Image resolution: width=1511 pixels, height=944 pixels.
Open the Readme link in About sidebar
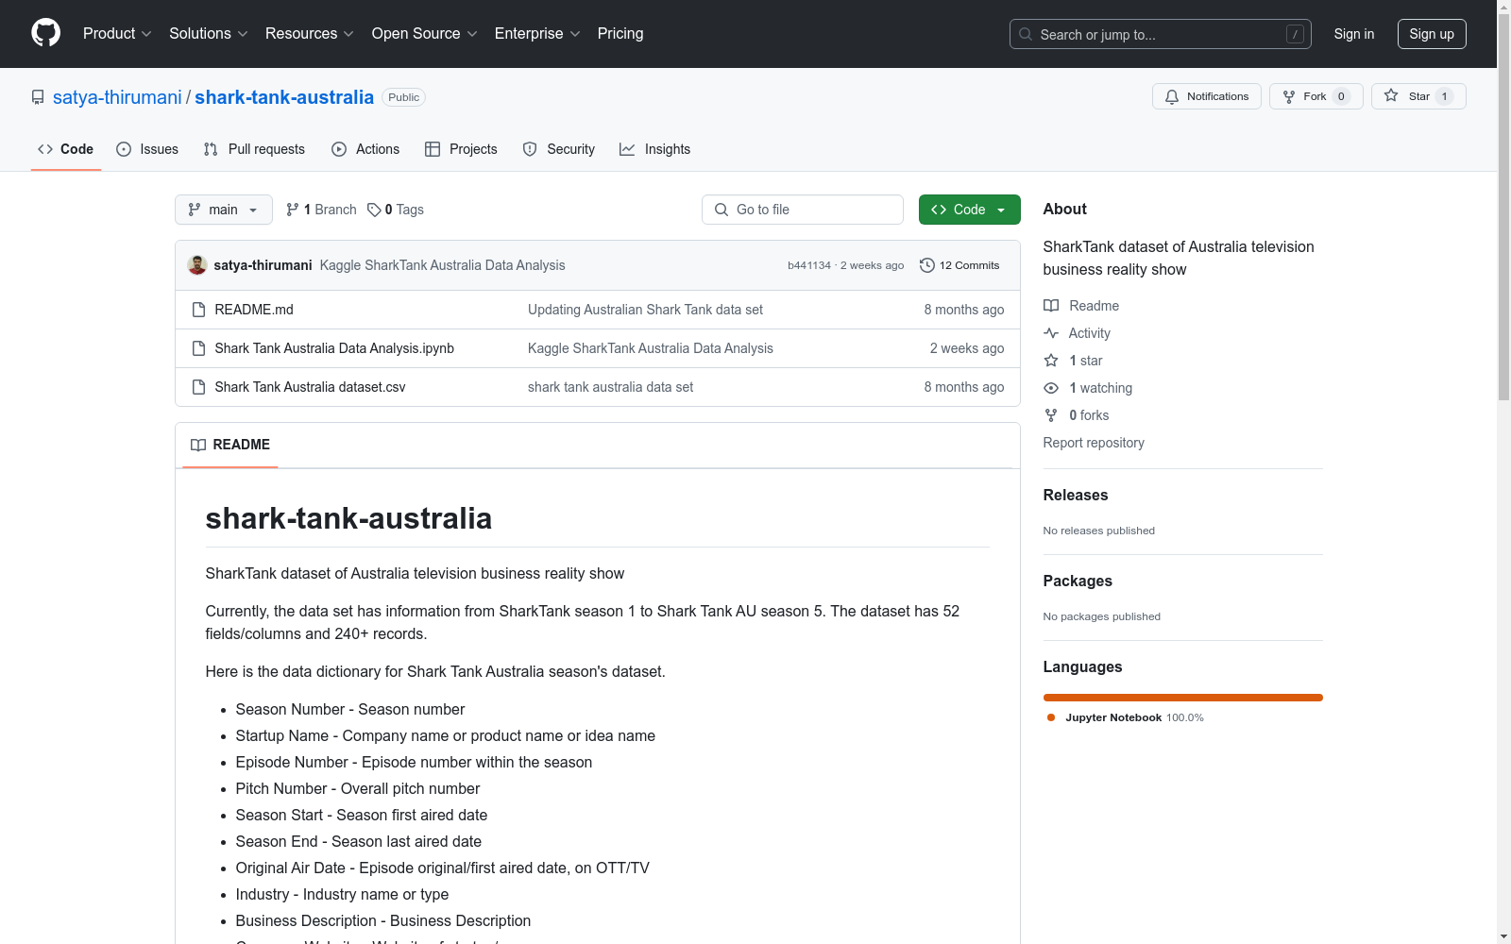(x=1081, y=306)
